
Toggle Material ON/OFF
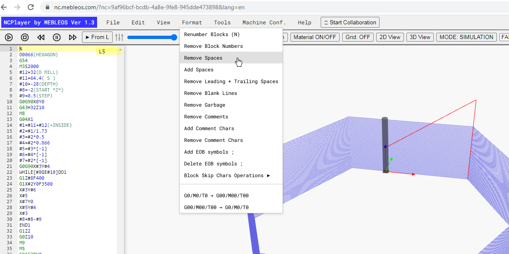pos(315,37)
